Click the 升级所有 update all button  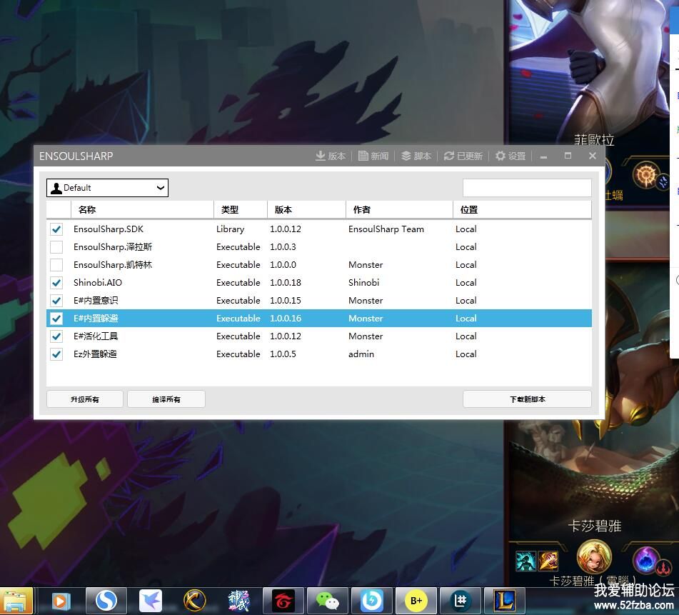click(85, 399)
